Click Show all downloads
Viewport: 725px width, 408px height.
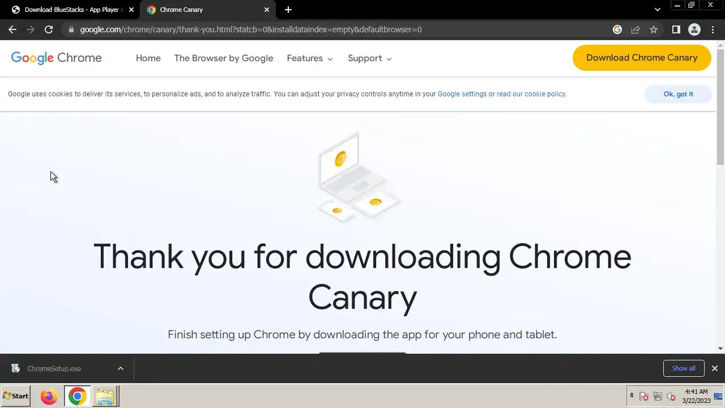(x=684, y=368)
